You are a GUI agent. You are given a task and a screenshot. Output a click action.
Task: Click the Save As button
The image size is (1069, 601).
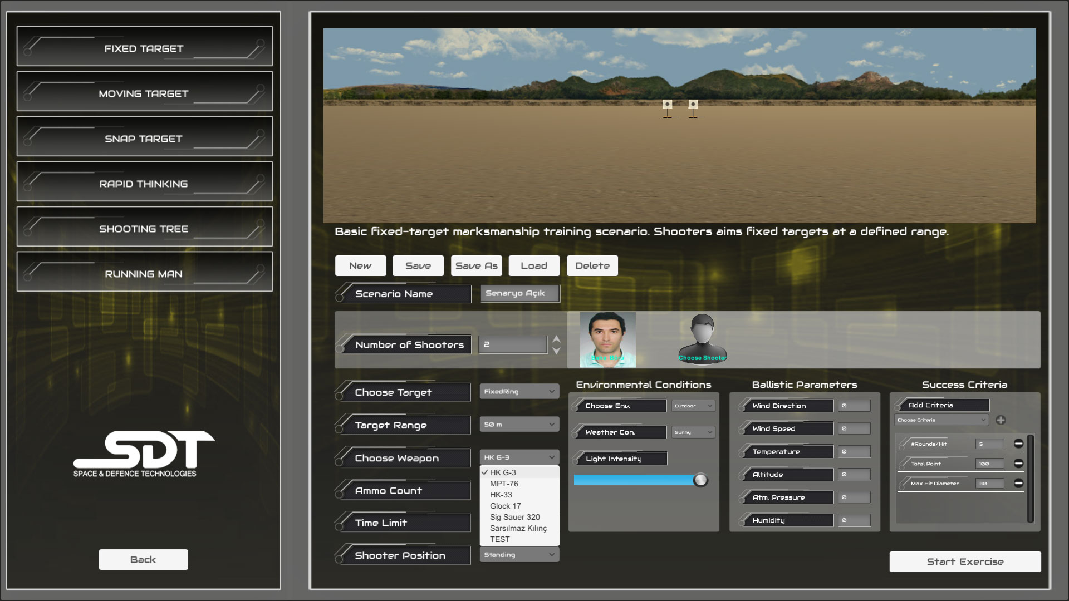476,266
